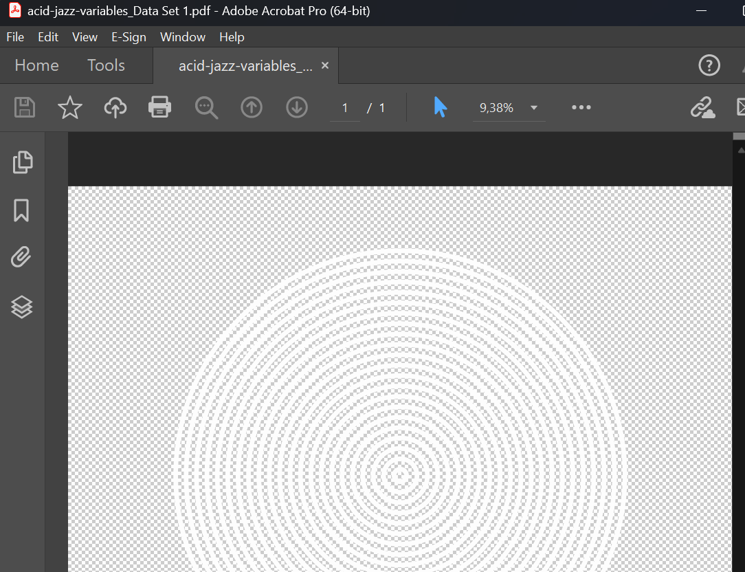This screenshot has height=572, width=745.
Task: Save the PDF file
Action: pos(24,107)
